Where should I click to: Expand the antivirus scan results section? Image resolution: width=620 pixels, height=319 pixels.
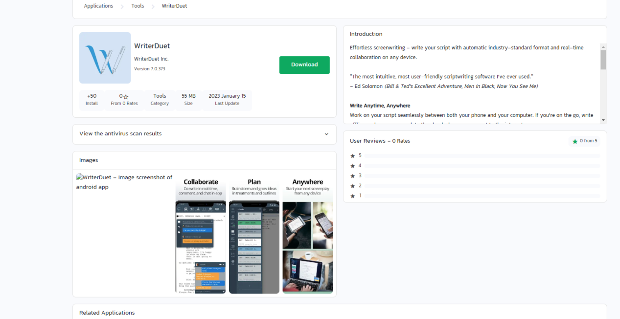click(x=204, y=134)
